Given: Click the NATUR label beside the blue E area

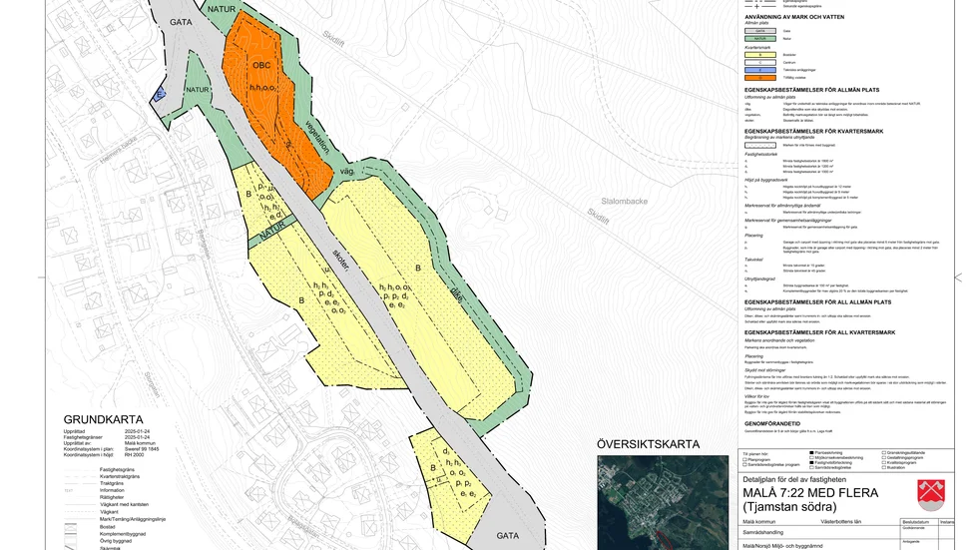Looking at the screenshot, I should pyautogui.click(x=198, y=90).
